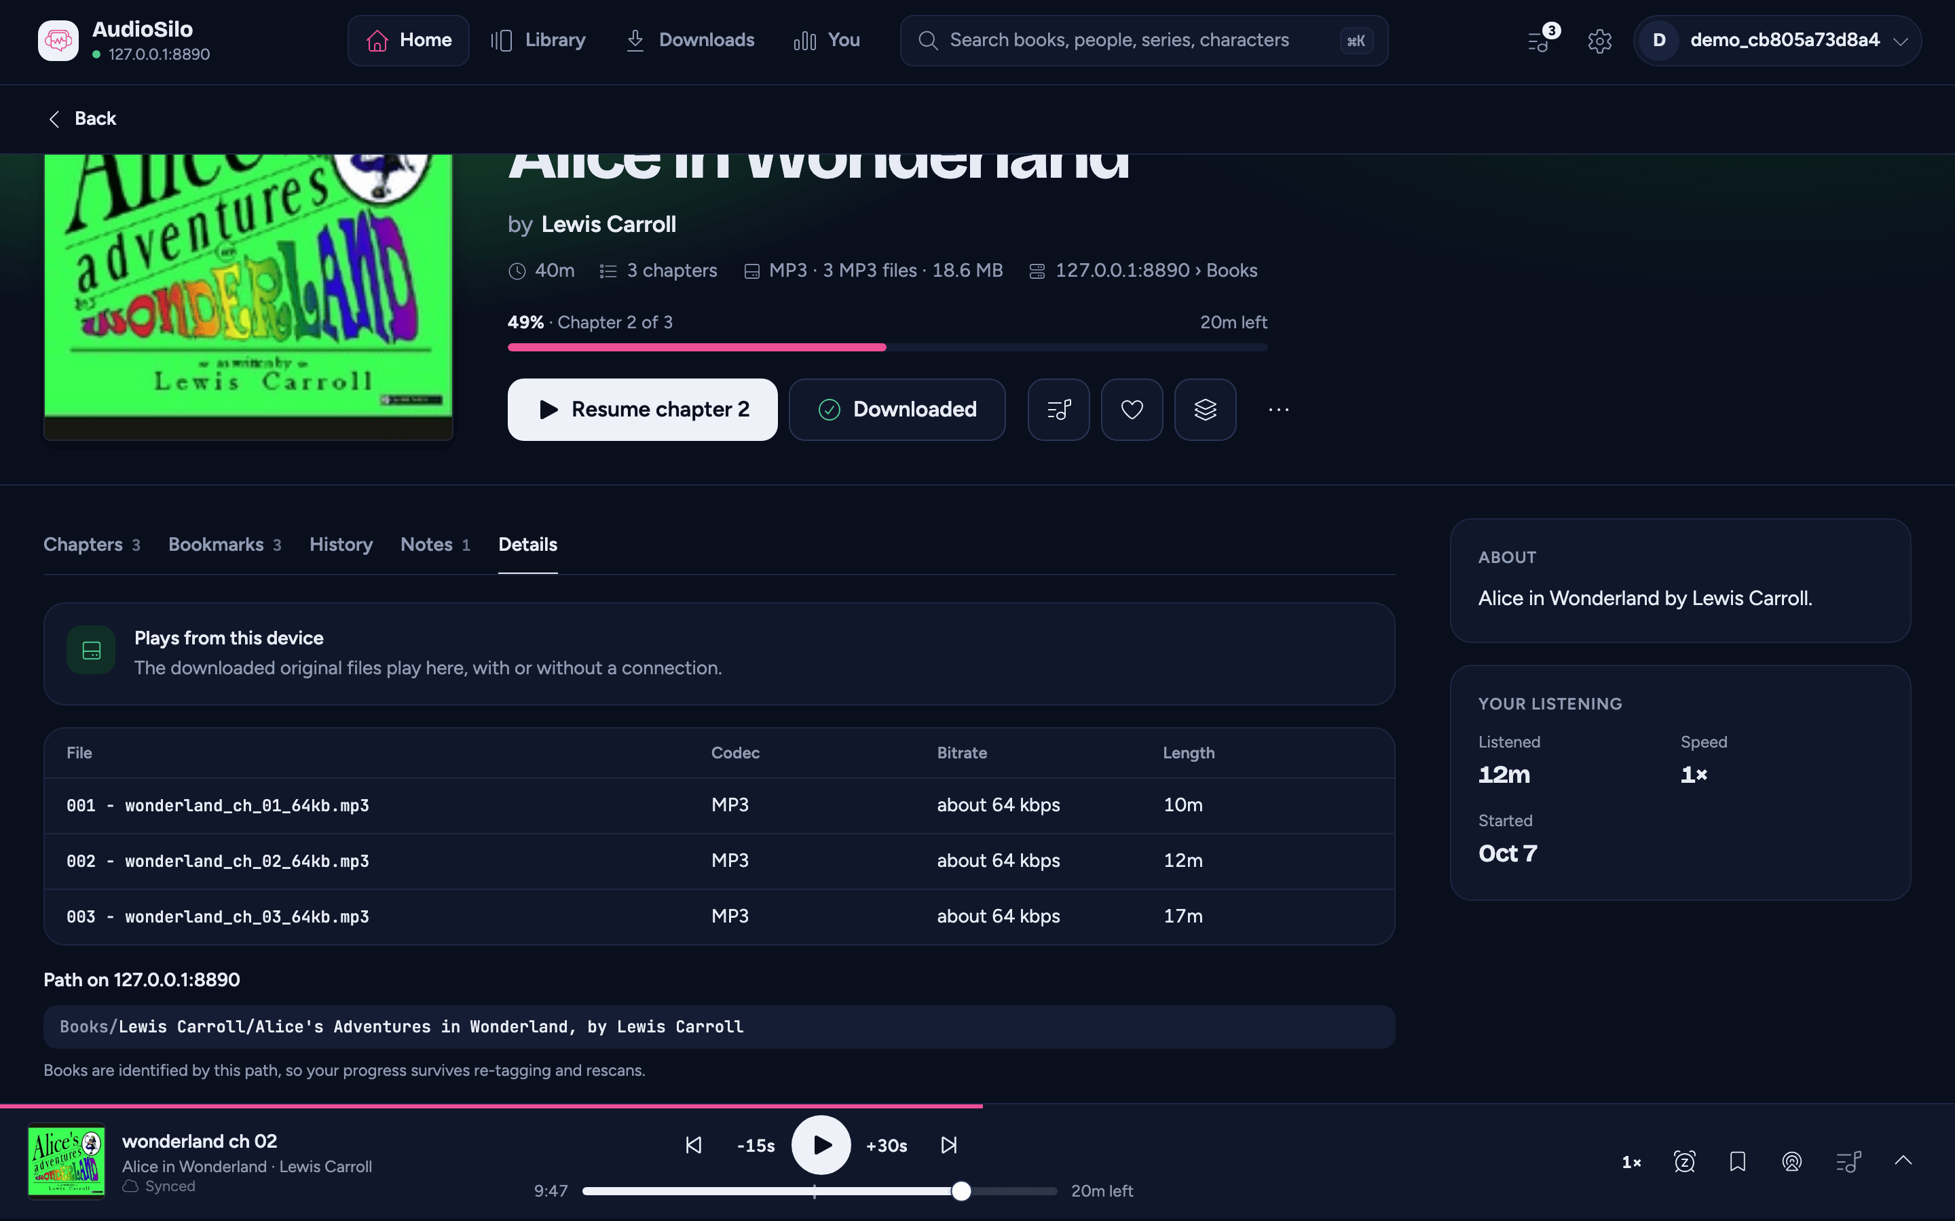The height and width of the screenshot is (1221, 1955).
Task: Expand the player with the up chevron
Action: pos(1903,1161)
